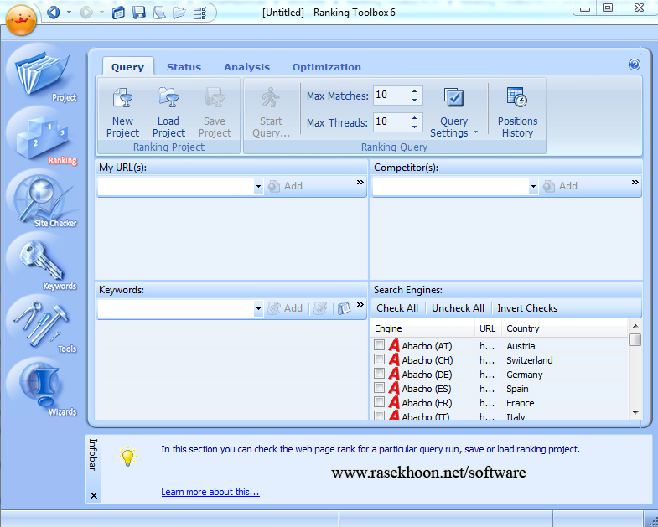The image size is (658, 527).
Task: Expand the Competitor(s) combo box dropdown
Action: click(533, 186)
